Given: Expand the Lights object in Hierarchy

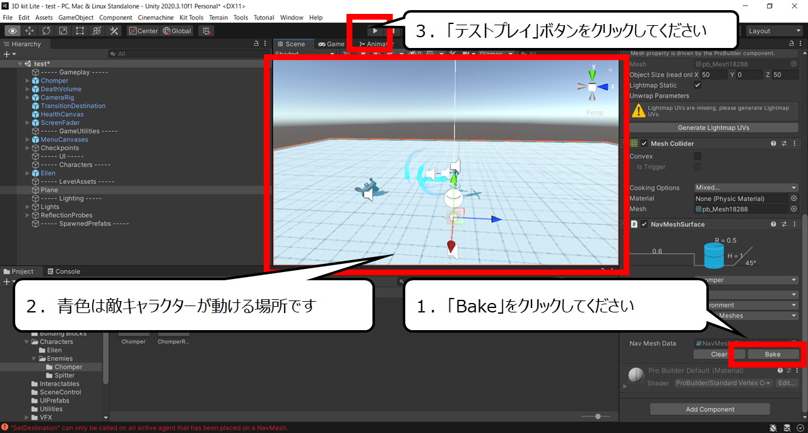Looking at the screenshot, I should click(x=27, y=207).
